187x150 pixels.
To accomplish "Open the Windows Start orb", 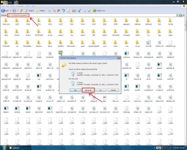I will [4, 148].
